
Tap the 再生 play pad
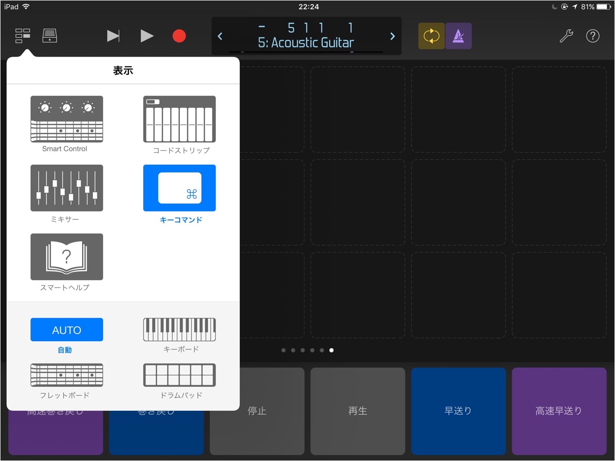[358, 411]
